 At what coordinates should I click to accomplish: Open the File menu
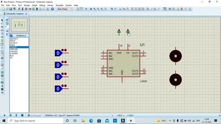[2, 6]
